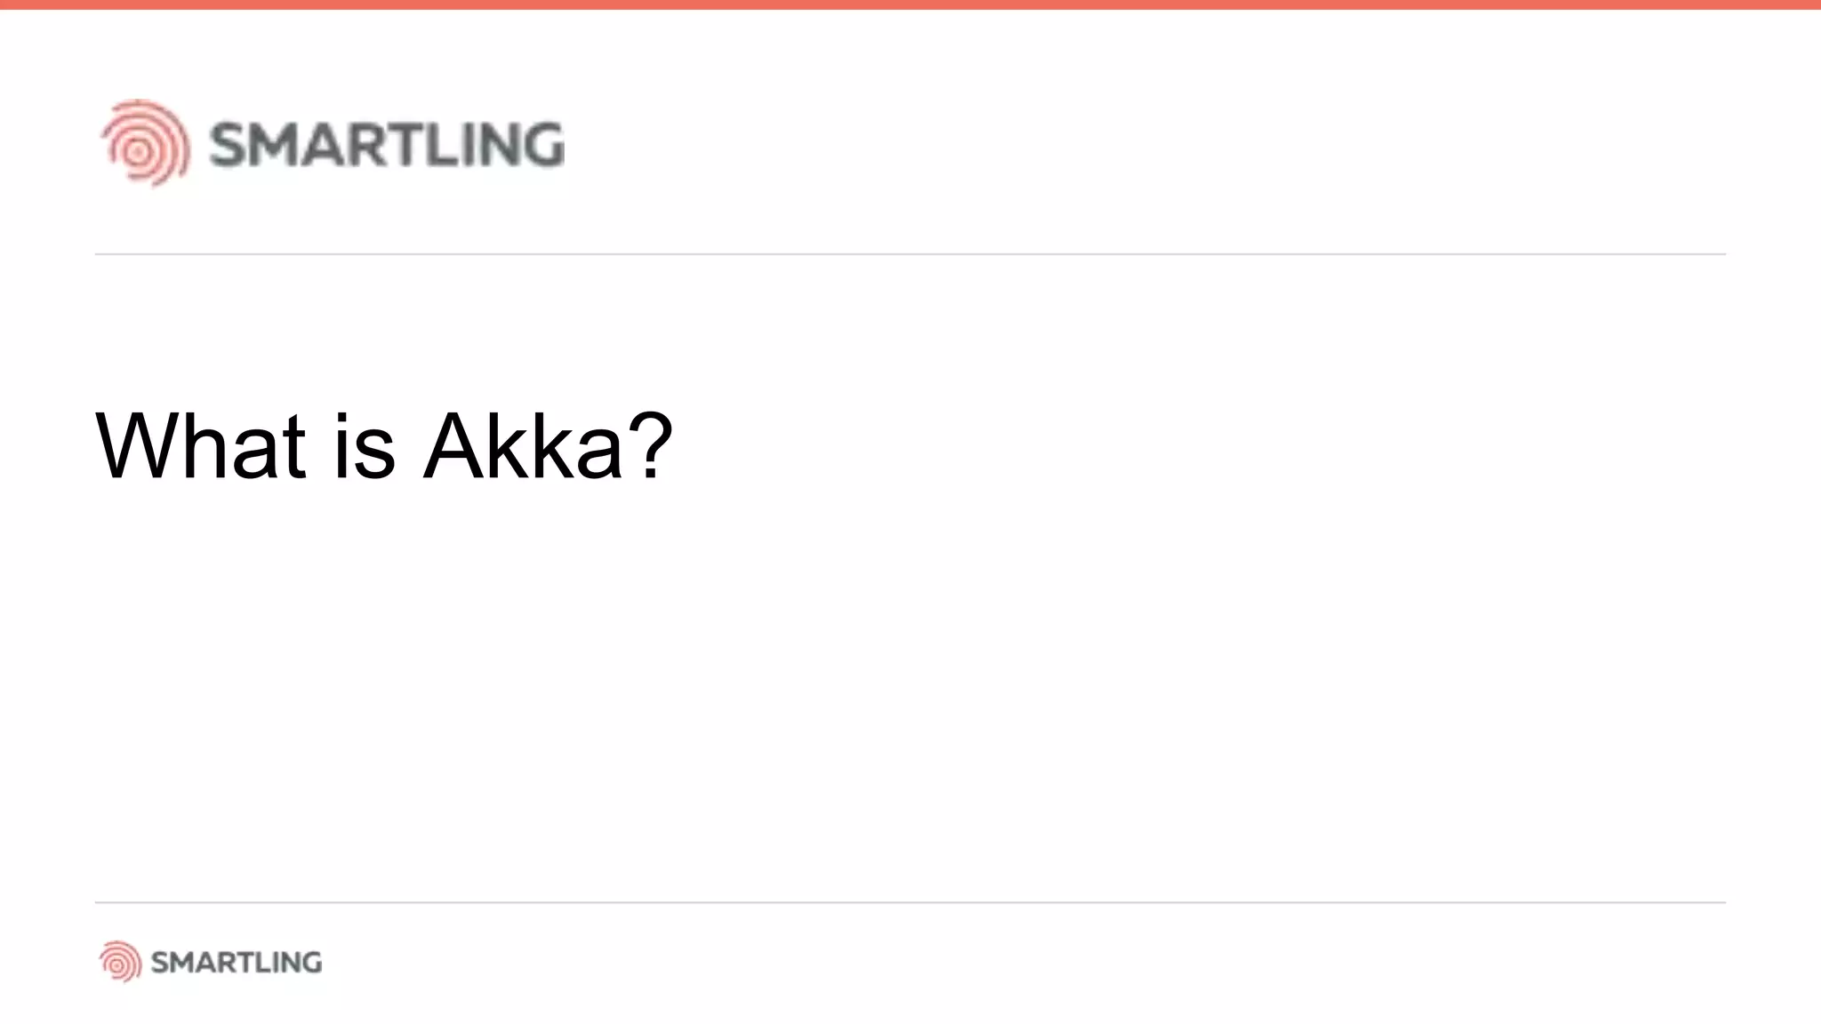Click the divider line below header logo
The image size is (1821, 1024).
pos(910,254)
